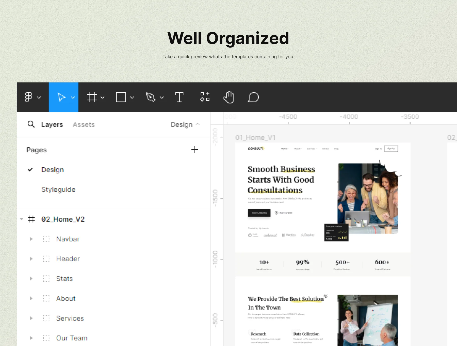Open shape tools chevron beside Rectangle
This screenshot has height=346, width=457.
pyautogui.click(x=132, y=97)
